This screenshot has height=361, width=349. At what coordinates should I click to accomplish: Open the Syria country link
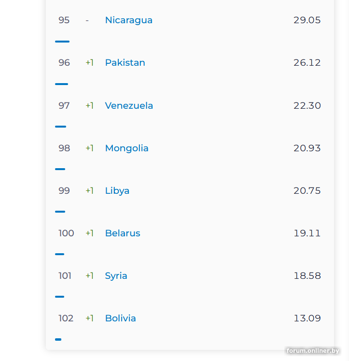pyautogui.click(x=116, y=275)
